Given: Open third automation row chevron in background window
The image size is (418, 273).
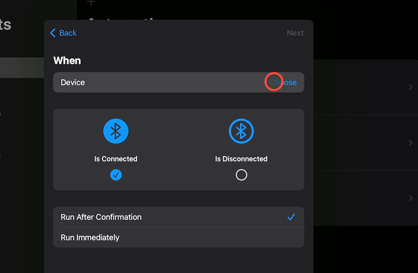Looking at the screenshot, I should click(411, 198).
